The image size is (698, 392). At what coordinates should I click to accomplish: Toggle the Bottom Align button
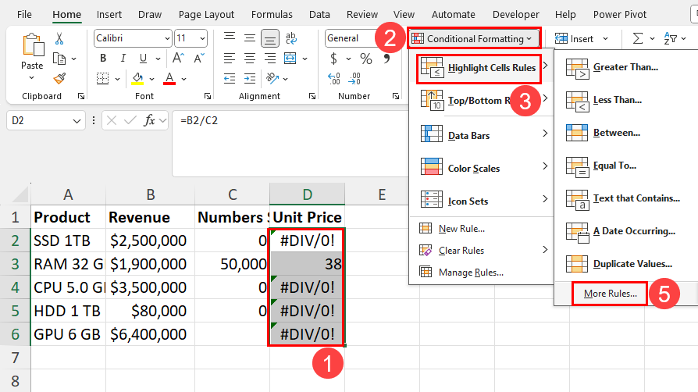tap(270, 39)
